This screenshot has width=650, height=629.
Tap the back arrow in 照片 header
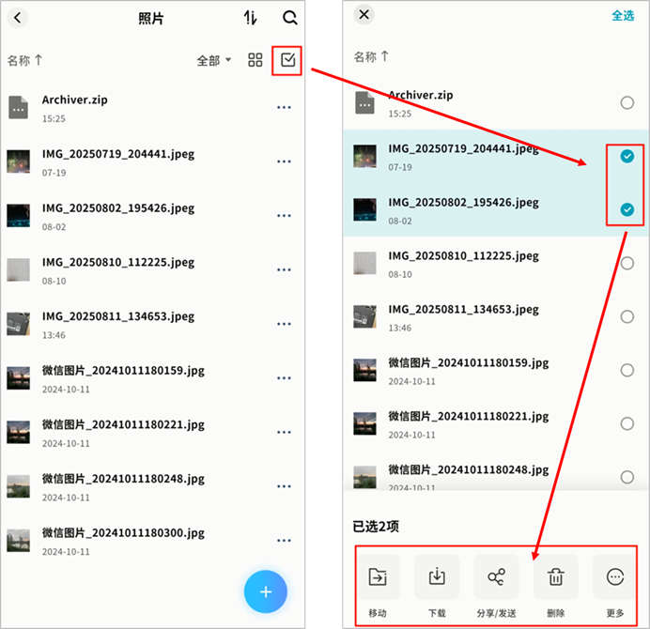[x=18, y=18]
